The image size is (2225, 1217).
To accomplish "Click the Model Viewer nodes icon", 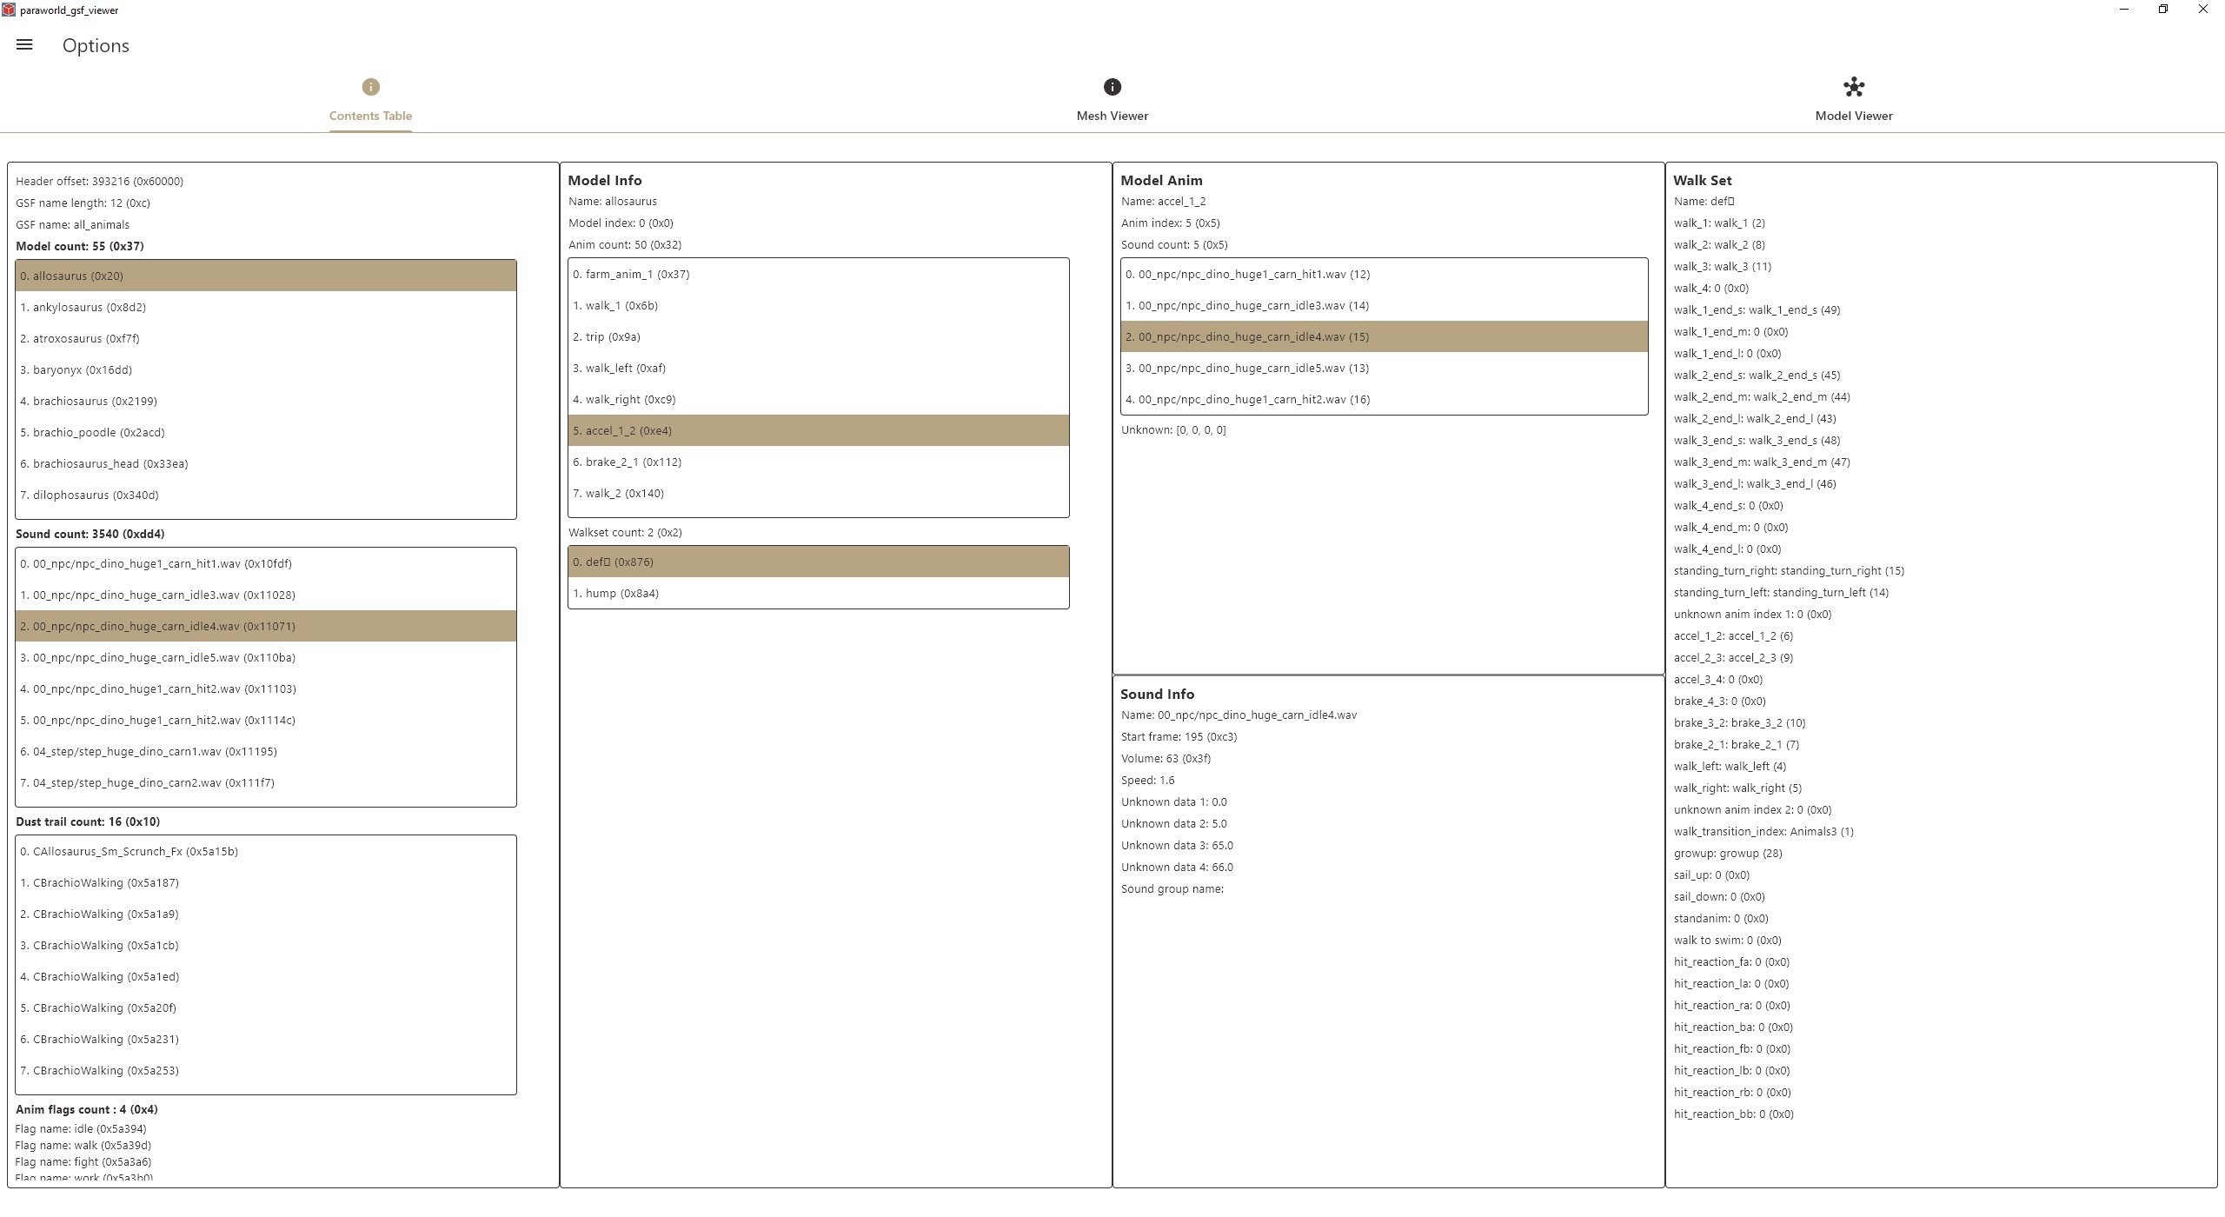I will coord(1853,87).
